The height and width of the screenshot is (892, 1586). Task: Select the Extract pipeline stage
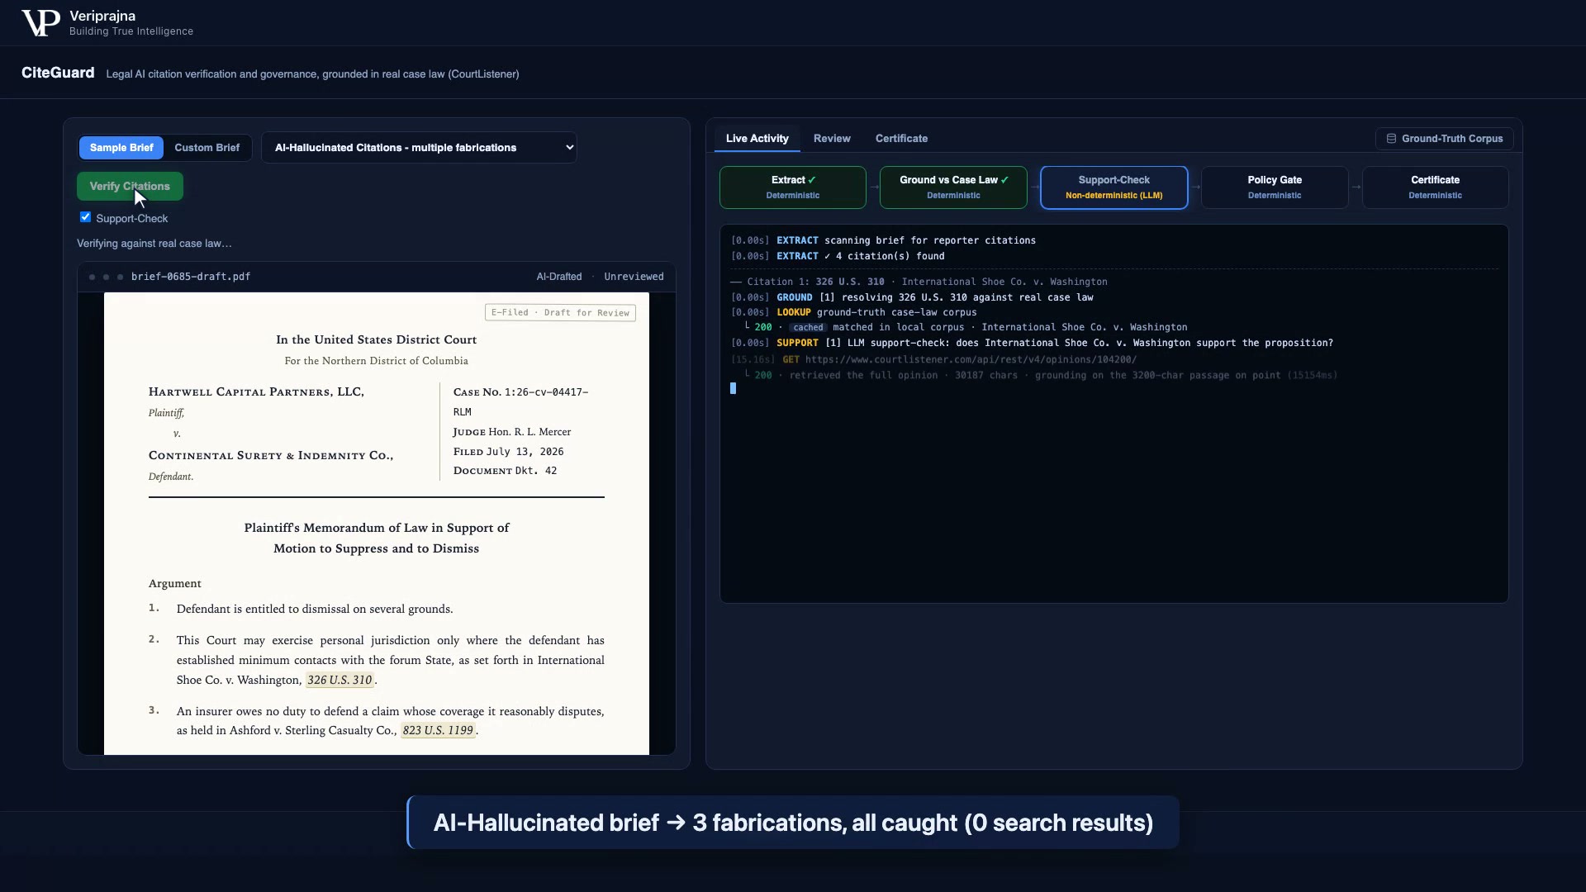tap(793, 187)
